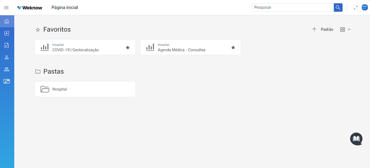The height and width of the screenshot is (168, 370).
Task: Open the user profile avatar
Action: tap(365, 8)
